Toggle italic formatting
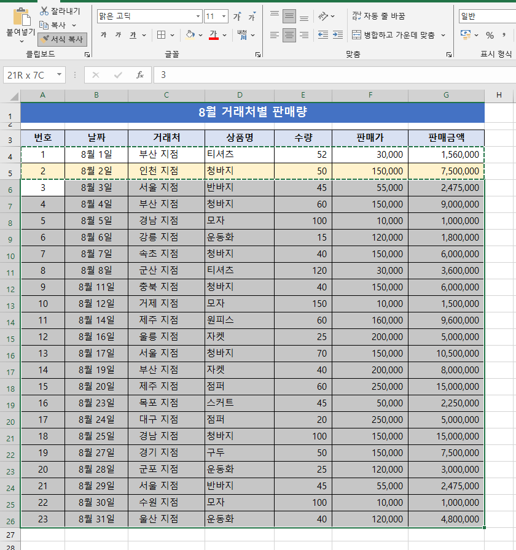516x550 pixels. tap(119, 35)
